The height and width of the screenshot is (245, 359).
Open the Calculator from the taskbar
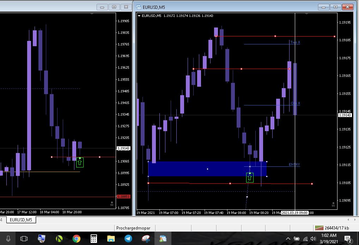coord(94,239)
